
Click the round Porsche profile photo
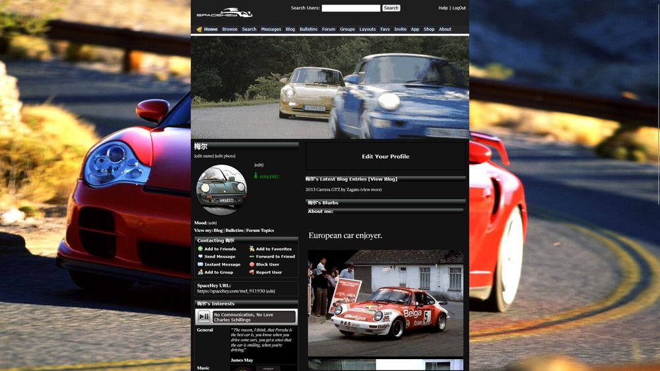(221, 190)
